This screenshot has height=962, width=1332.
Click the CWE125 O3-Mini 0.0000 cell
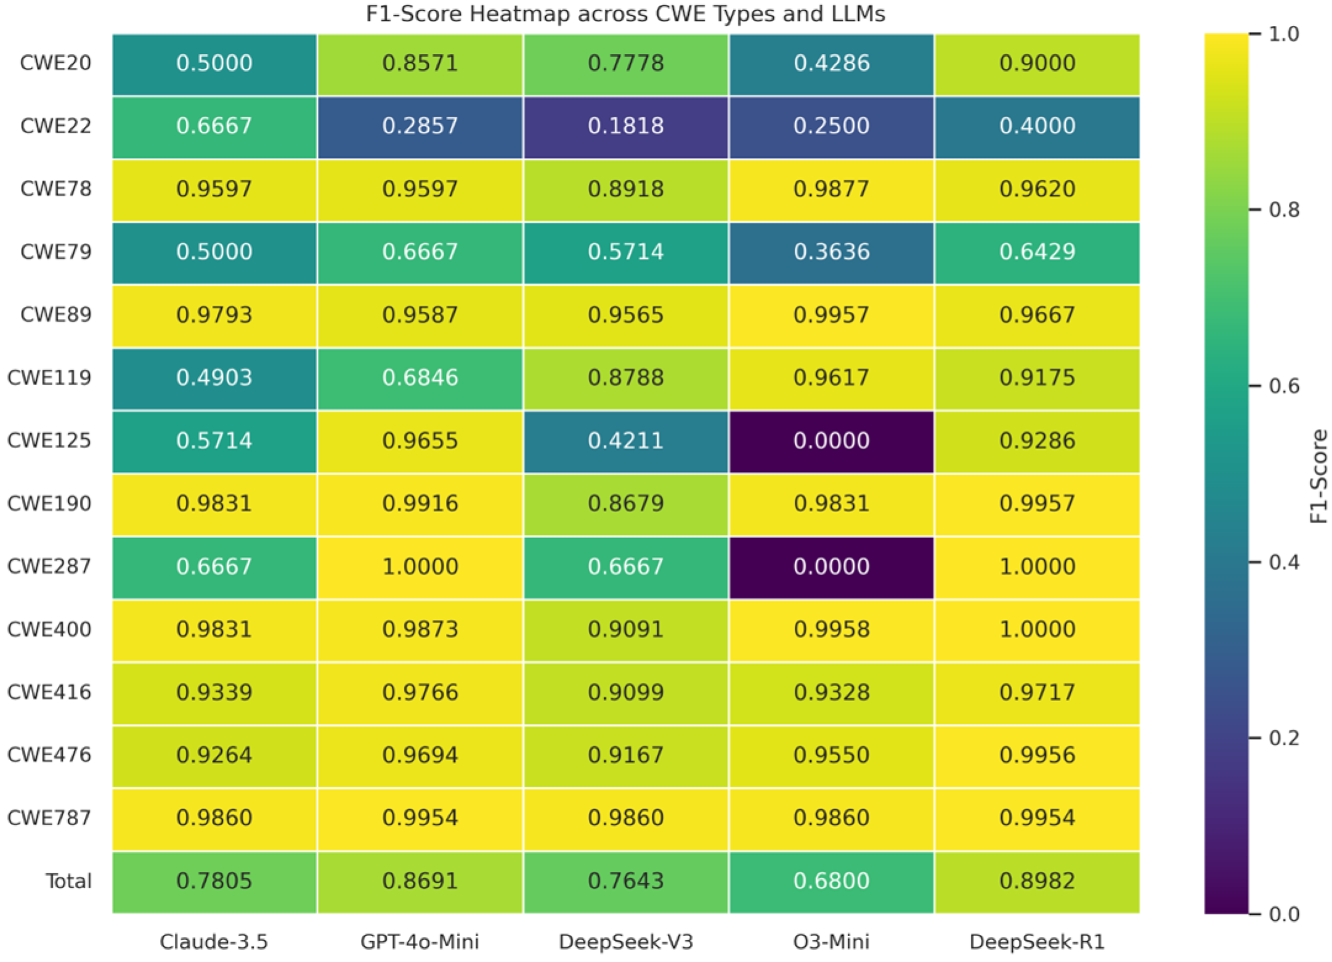coord(831,441)
